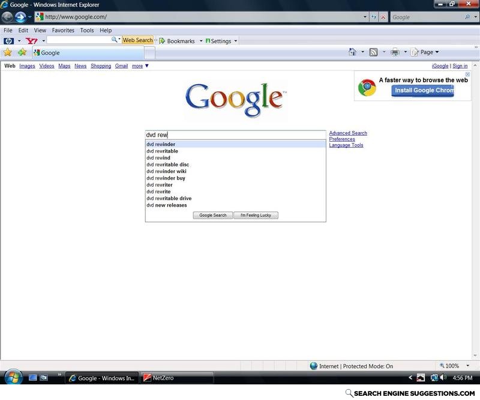Click Install Google Chrome button
This screenshot has width=480, height=400.
pyautogui.click(x=422, y=91)
